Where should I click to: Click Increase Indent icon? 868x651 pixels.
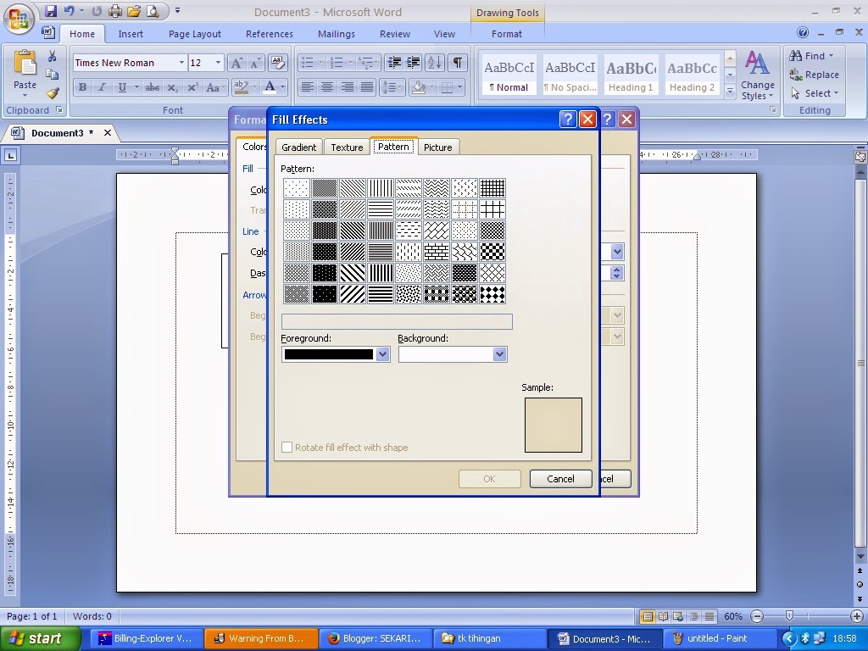point(413,63)
